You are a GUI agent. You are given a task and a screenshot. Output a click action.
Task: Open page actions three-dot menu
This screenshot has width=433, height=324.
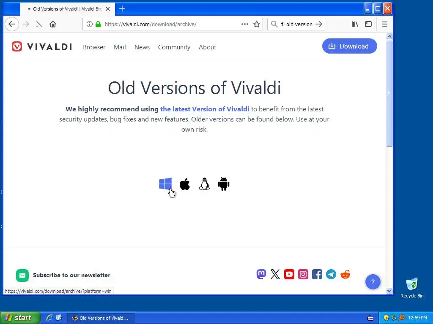tap(245, 24)
